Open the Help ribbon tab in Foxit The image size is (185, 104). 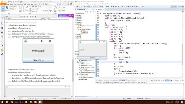tap(32, 4)
